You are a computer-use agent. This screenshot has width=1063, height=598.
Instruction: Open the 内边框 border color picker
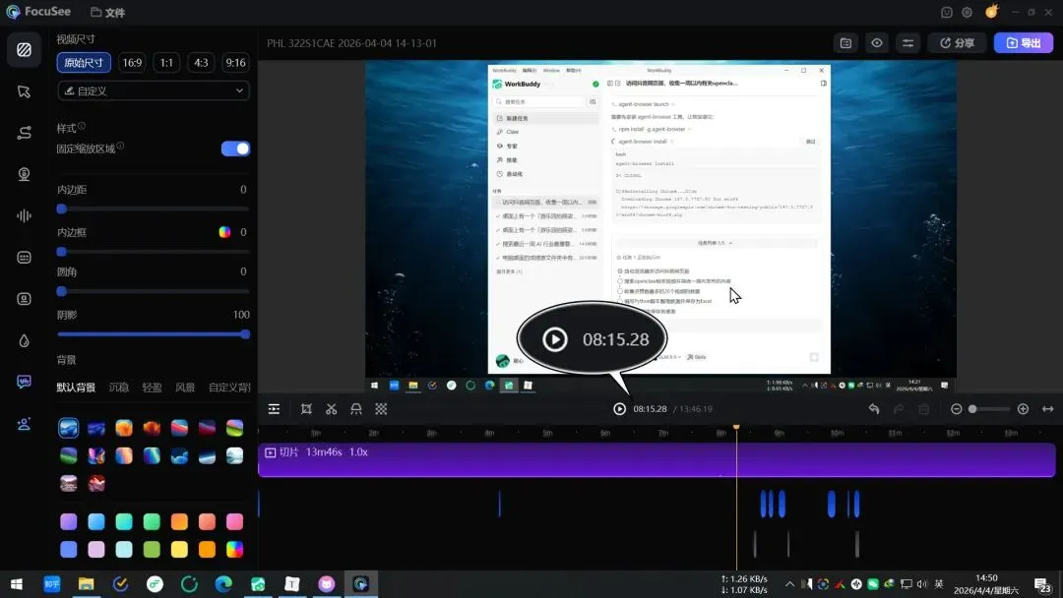pos(224,231)
